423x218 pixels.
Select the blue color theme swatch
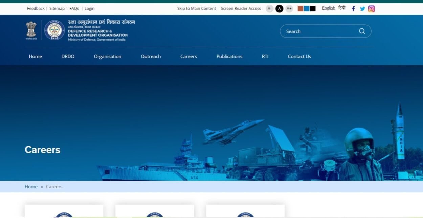coord(307,9)
